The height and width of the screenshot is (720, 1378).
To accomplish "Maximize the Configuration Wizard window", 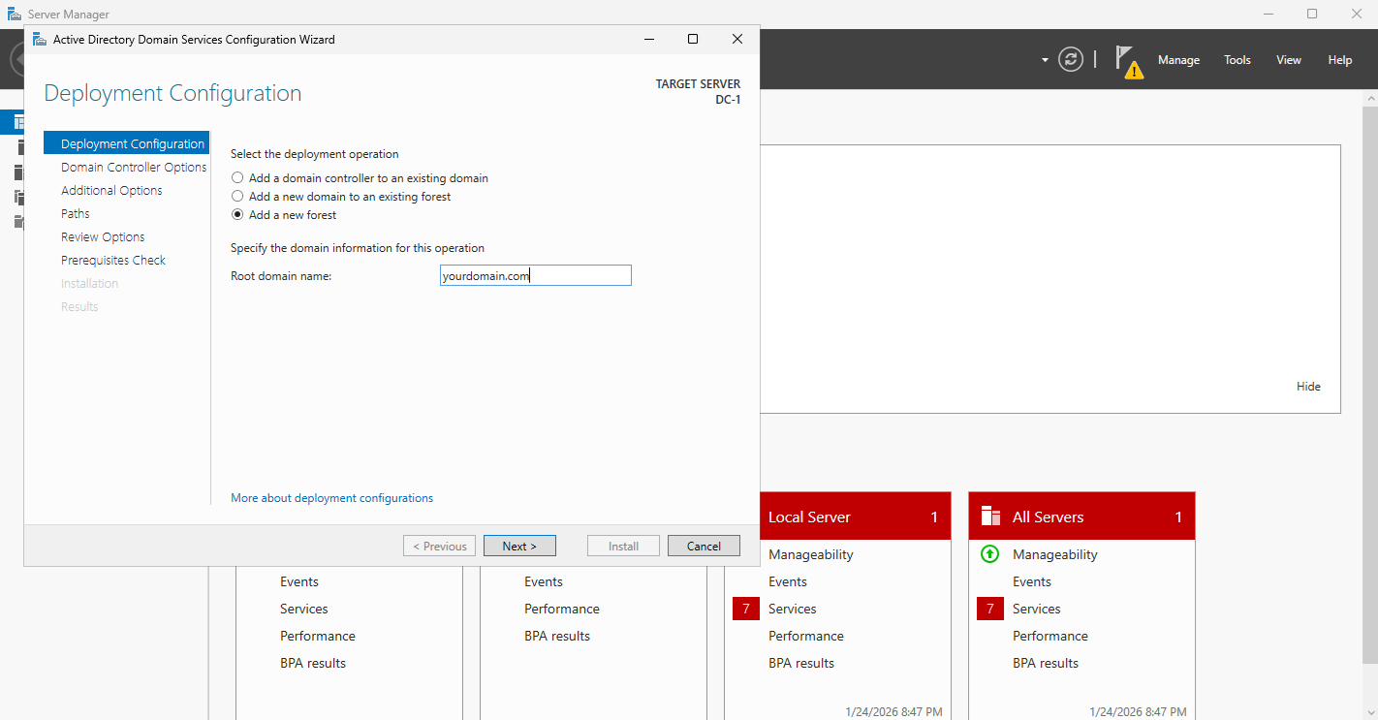I will click(x=693, y=40).
